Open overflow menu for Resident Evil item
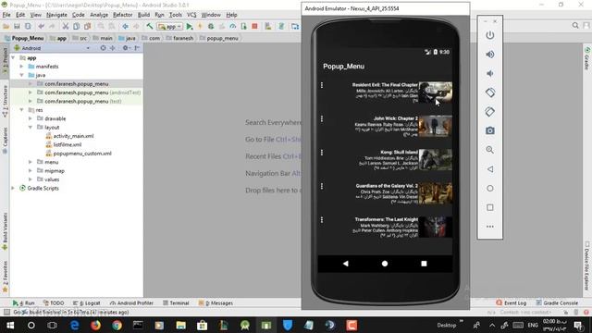Image resolution: width=592 pixels, height=333 pixels. point(322,85)
